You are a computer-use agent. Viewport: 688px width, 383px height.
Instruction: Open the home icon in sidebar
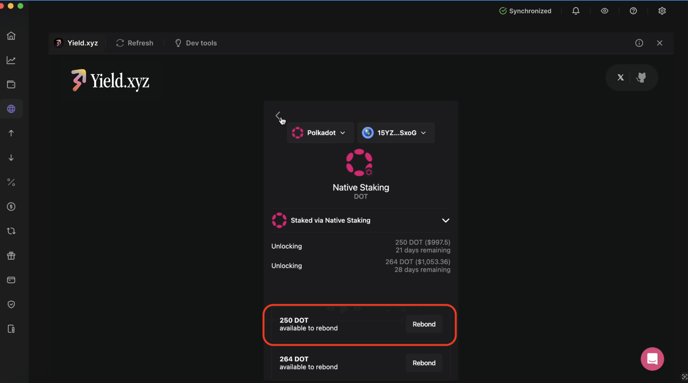[x=11, y=36]
